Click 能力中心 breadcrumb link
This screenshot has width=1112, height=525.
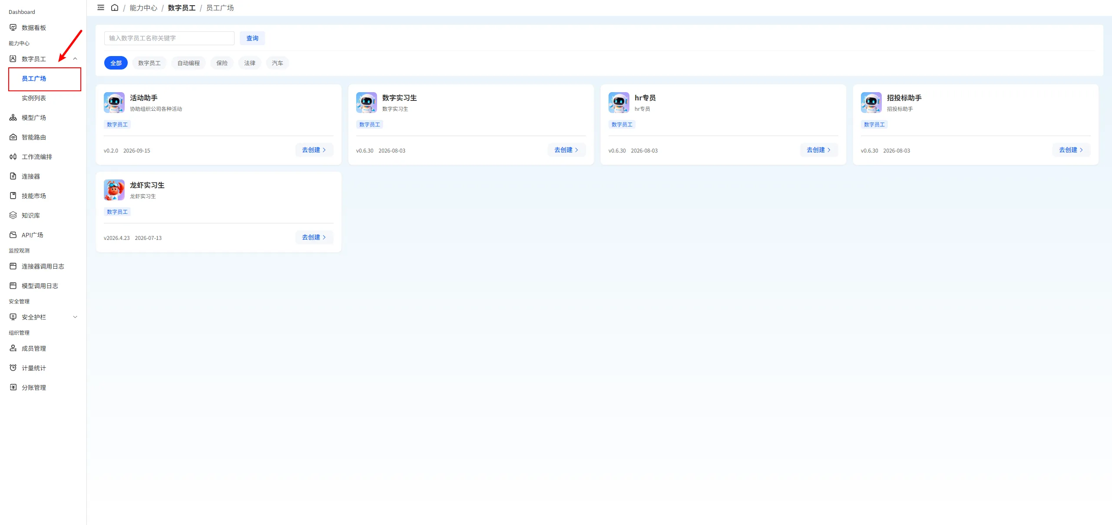[x=143, y=8]
